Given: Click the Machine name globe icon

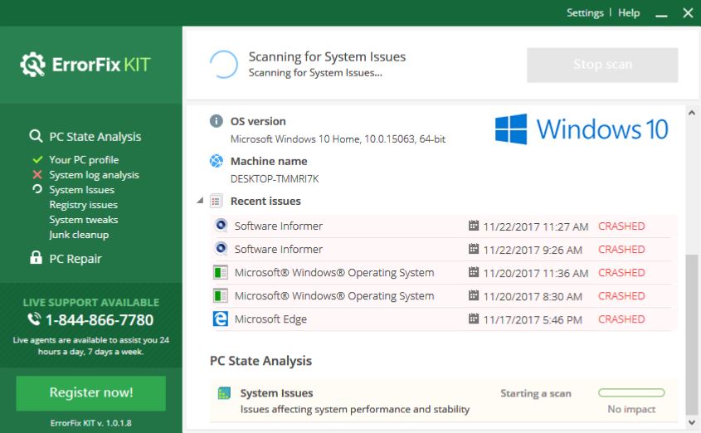Looking at the screenshot, I should tap(217, 161).
